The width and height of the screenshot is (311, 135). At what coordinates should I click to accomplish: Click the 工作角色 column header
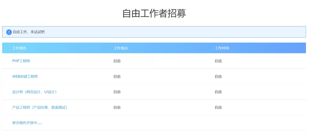[19, 48]
